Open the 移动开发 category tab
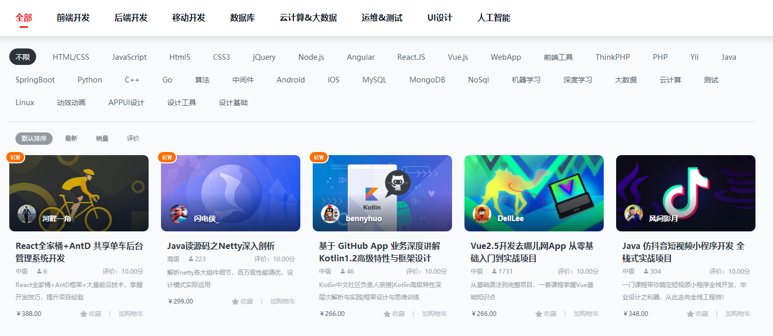This screenshot has height=336, width=773. coord(189,18)
